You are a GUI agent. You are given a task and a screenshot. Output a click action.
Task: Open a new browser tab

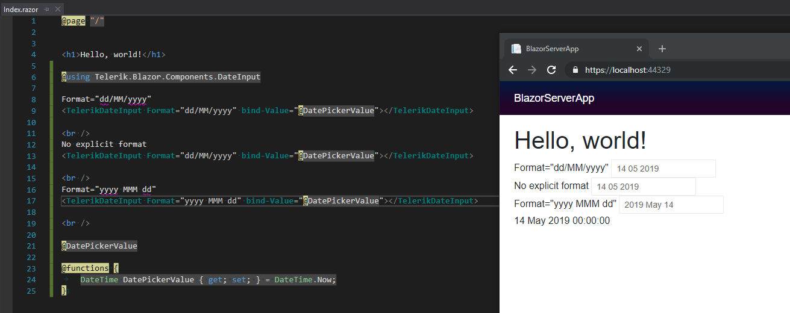click(x=662, y=49)
